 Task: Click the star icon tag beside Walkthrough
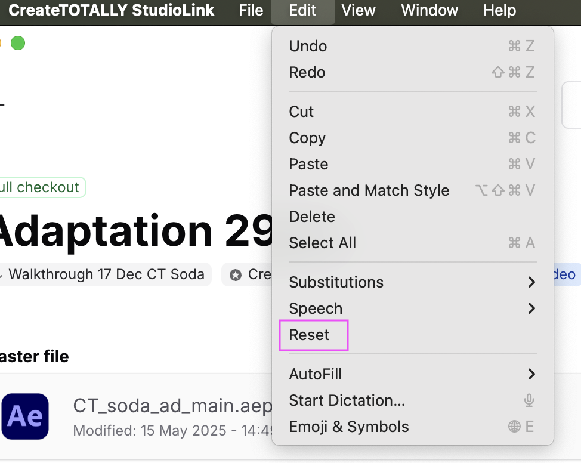tap(247, 274)
